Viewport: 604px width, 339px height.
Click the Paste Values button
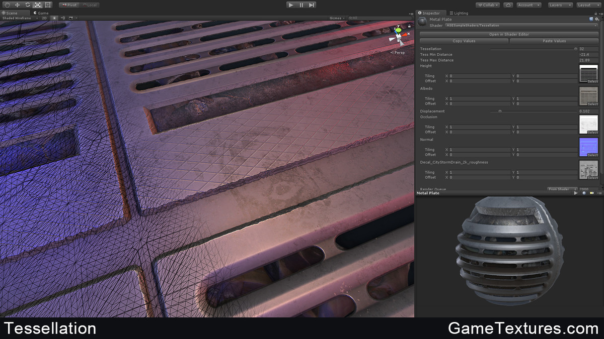554,41
